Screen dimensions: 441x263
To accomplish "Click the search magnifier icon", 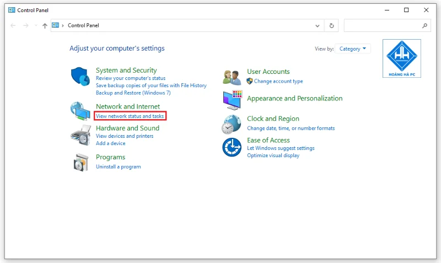I will [424, 25].
